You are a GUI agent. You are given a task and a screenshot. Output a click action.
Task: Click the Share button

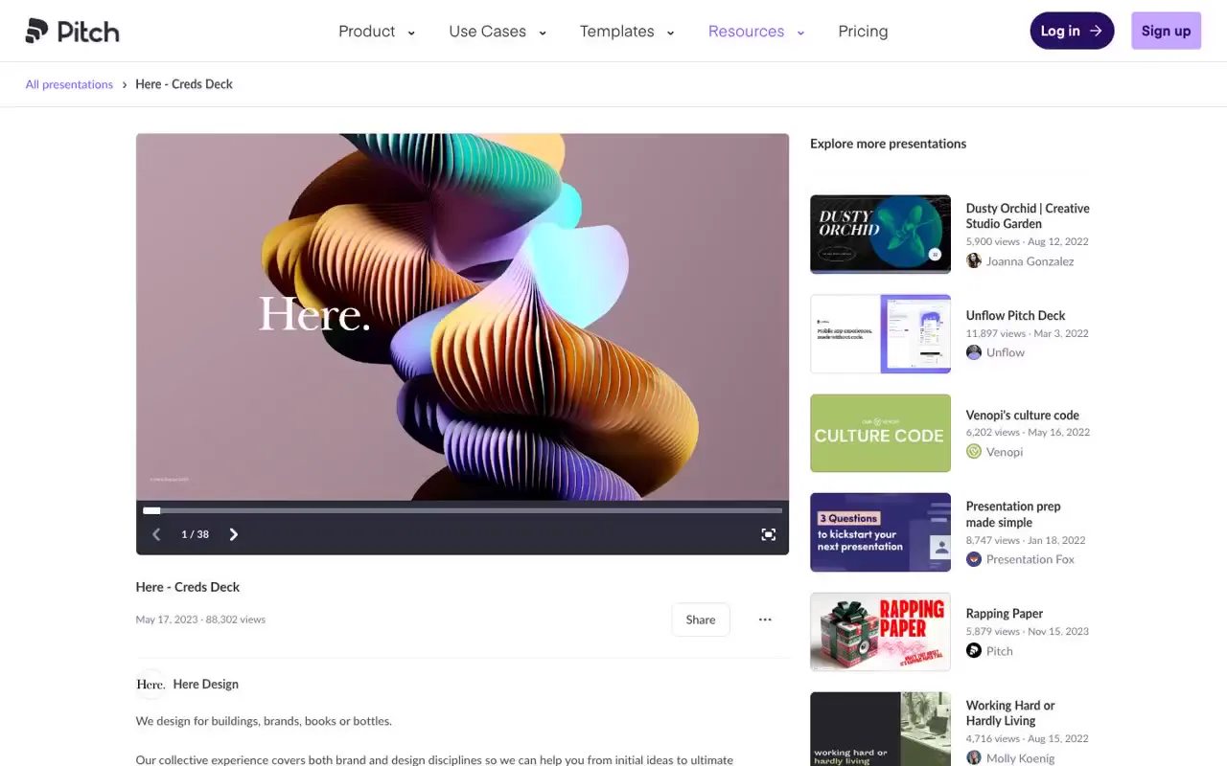pos(701,620)
